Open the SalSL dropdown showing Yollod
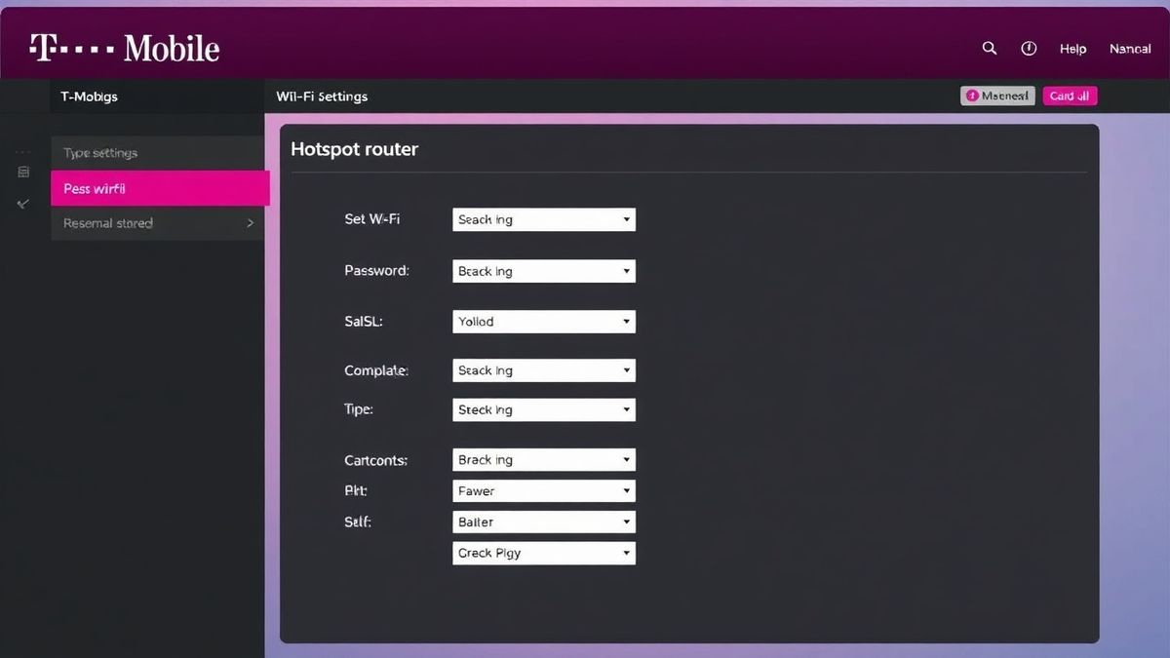 544,321
